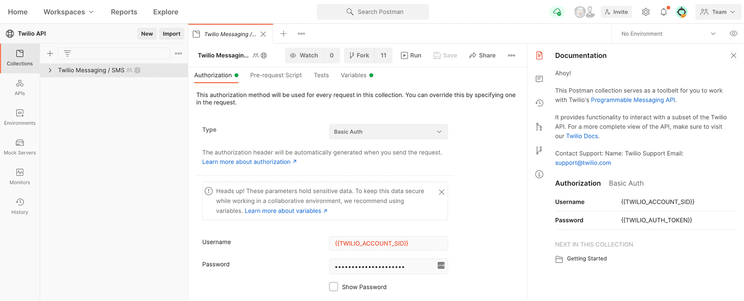The image size is (744, 301).
Task: Toggle environment quick look eye icon
Action: click(x=733, y=33)
